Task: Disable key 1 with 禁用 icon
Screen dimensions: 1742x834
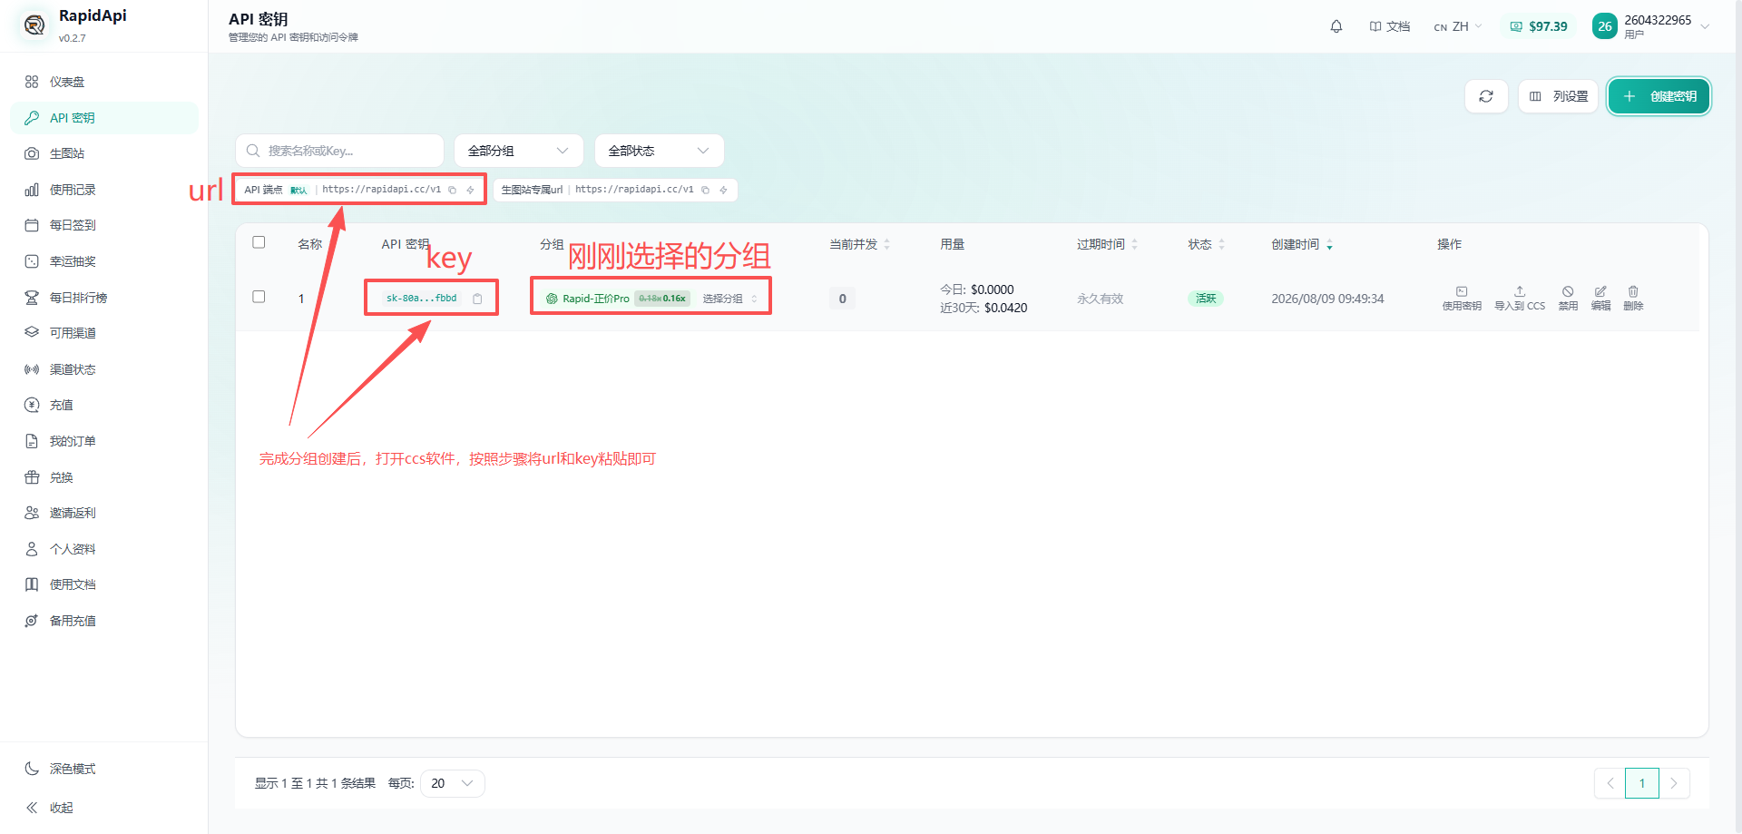Action: coord(1568,299)
